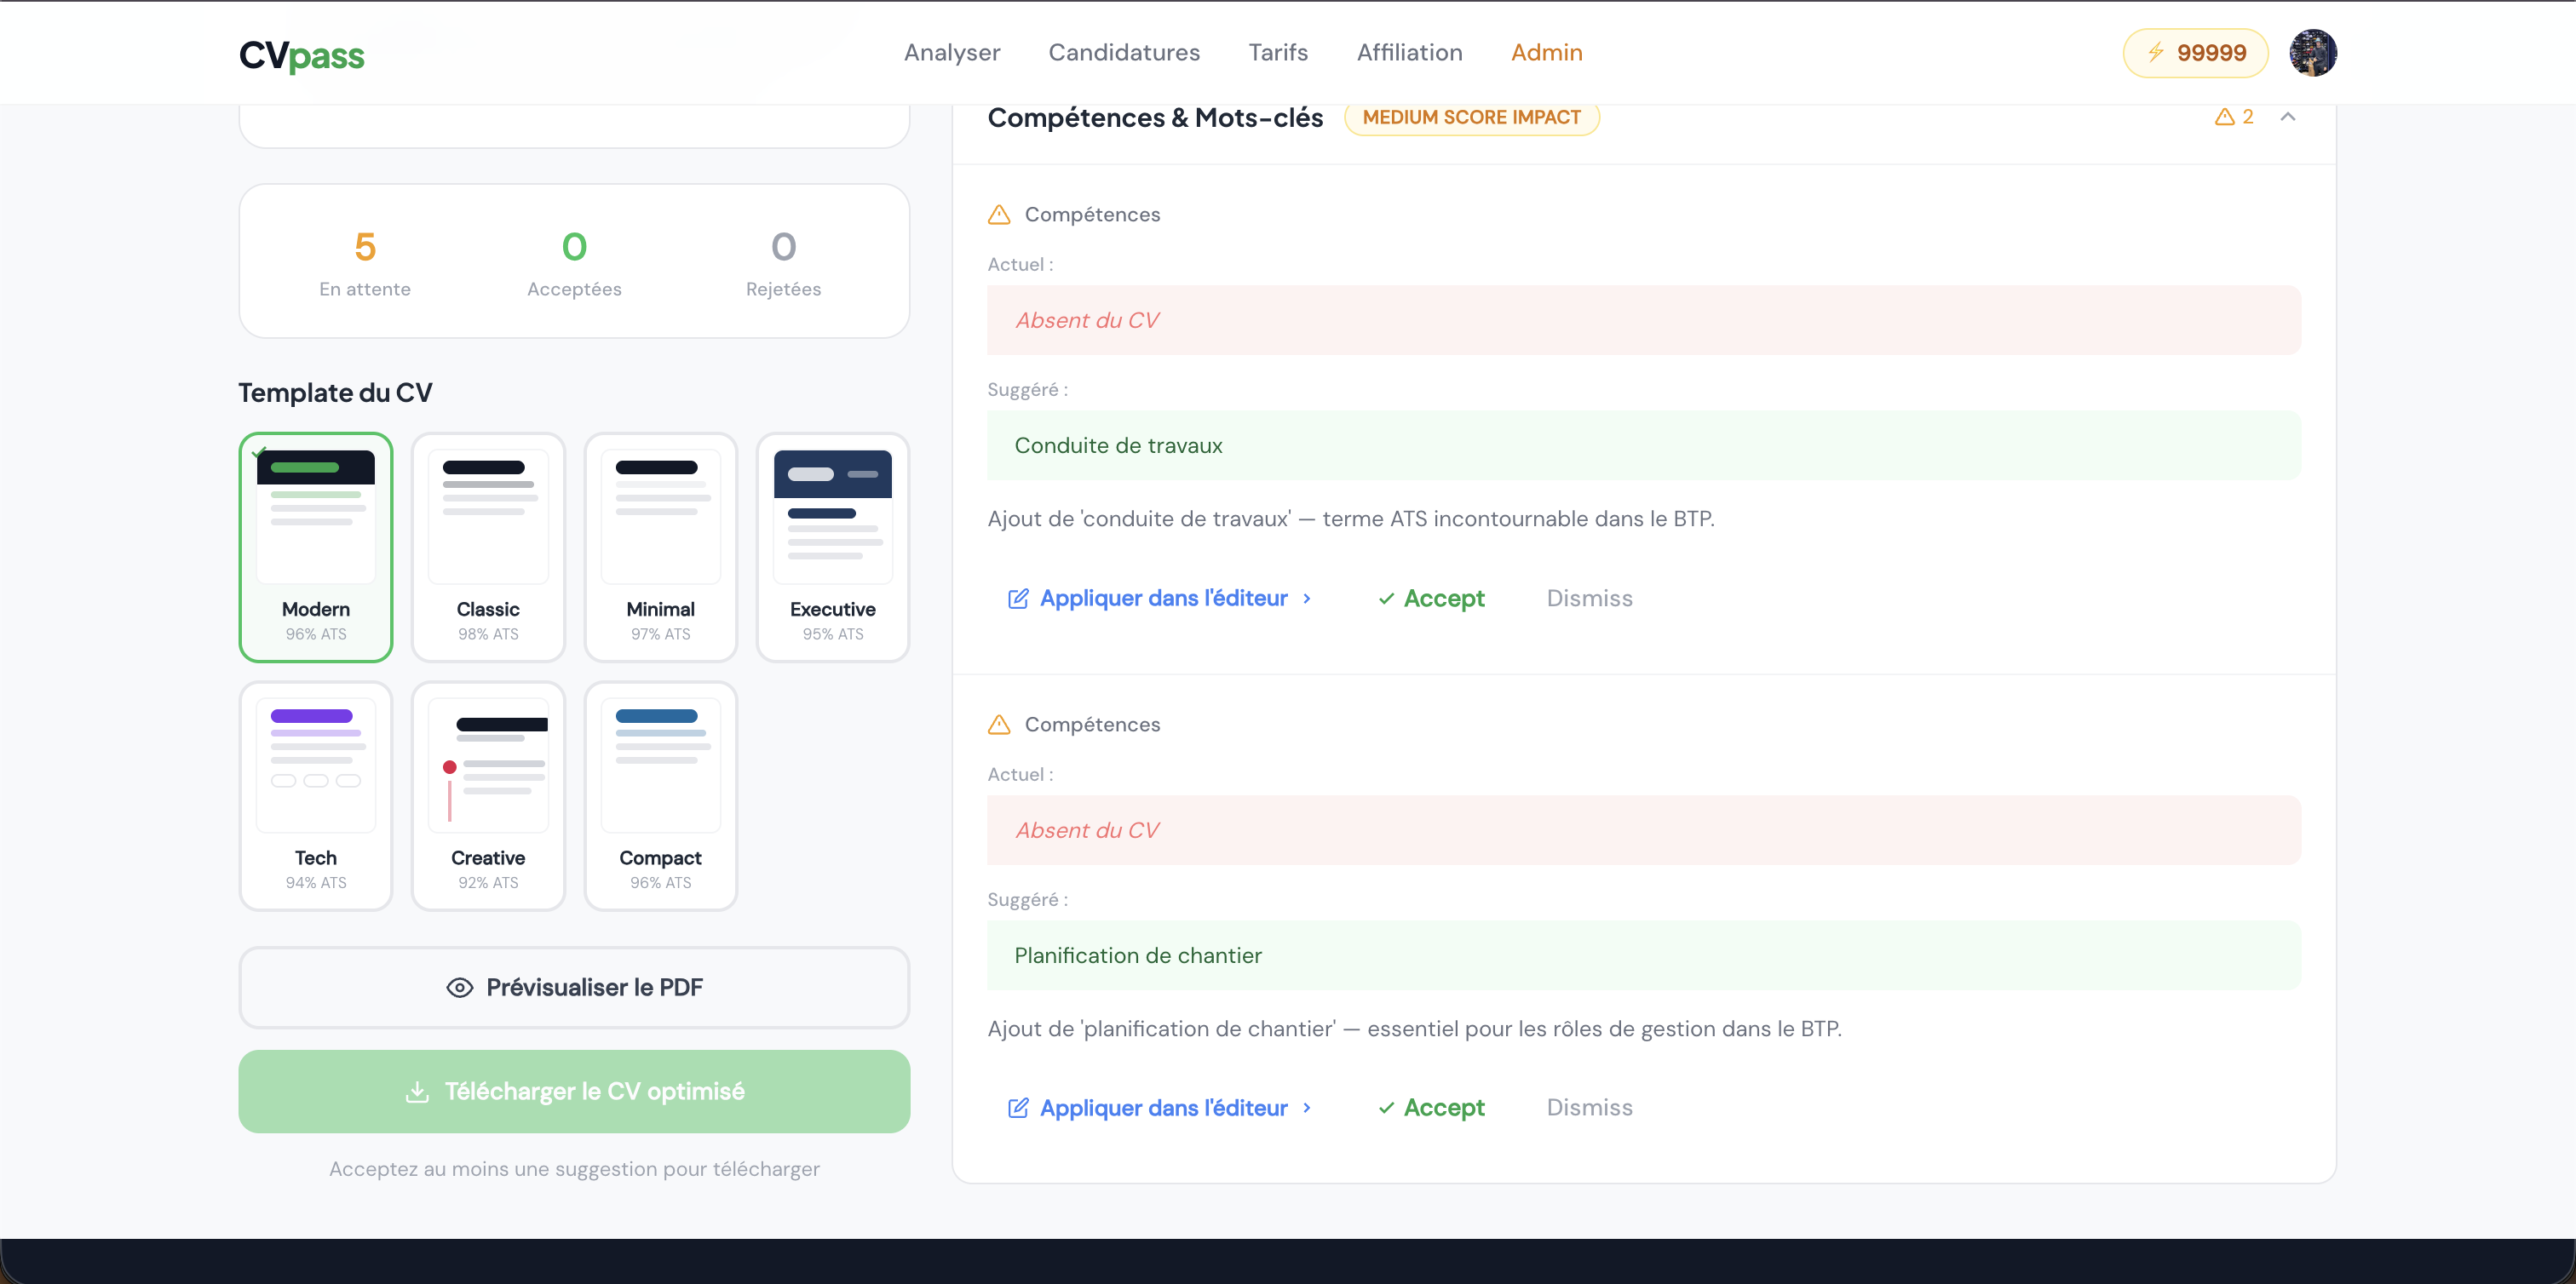The width and height of the screenshot is (2576, 1284).
Task: Go to the Tarifs page
Action: 1277,53
